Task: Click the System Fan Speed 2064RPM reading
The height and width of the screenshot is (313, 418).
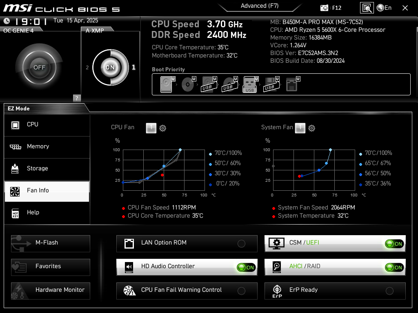Action: click(x=316, y=207)
